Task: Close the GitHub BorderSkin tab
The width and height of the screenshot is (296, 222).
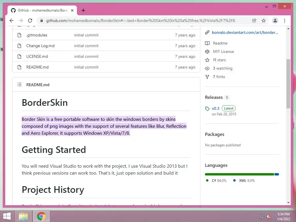Action: click(x=72, y=10)
